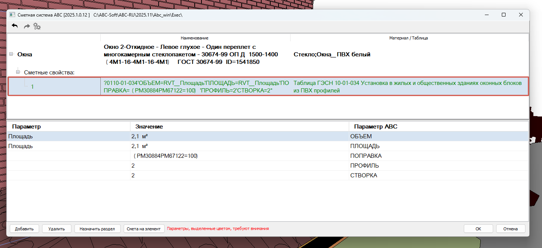Click the undo arrow icon
Viewport: 542px width, 248px height.
coord(15,26)
